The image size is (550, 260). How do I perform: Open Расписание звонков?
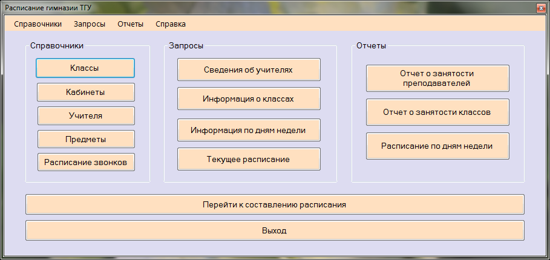[x=86, y=162]
